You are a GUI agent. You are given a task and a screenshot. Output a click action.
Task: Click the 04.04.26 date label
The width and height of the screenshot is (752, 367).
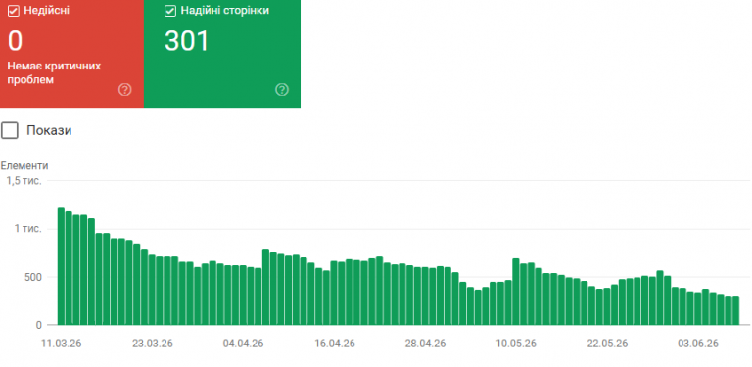coord(243,344)
